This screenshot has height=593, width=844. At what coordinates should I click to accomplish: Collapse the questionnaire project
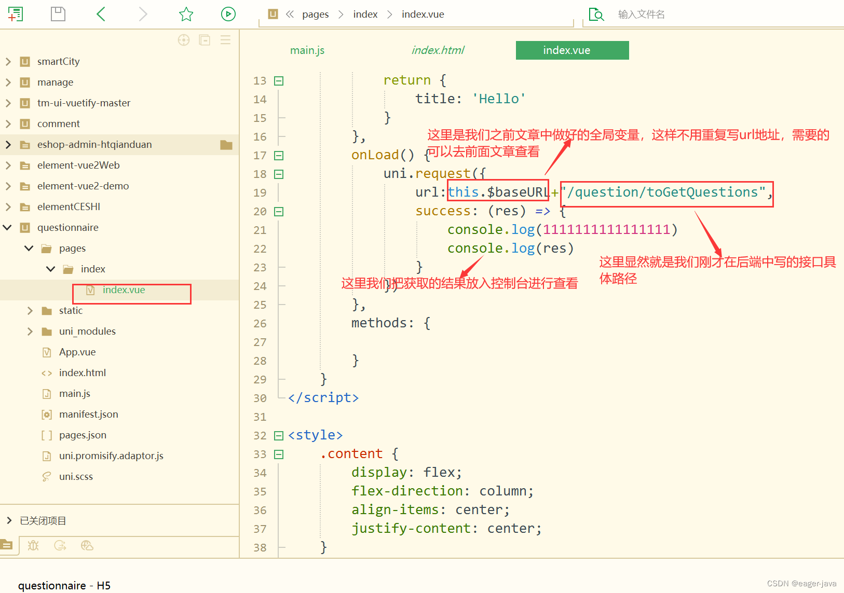[x=8, y=227]
